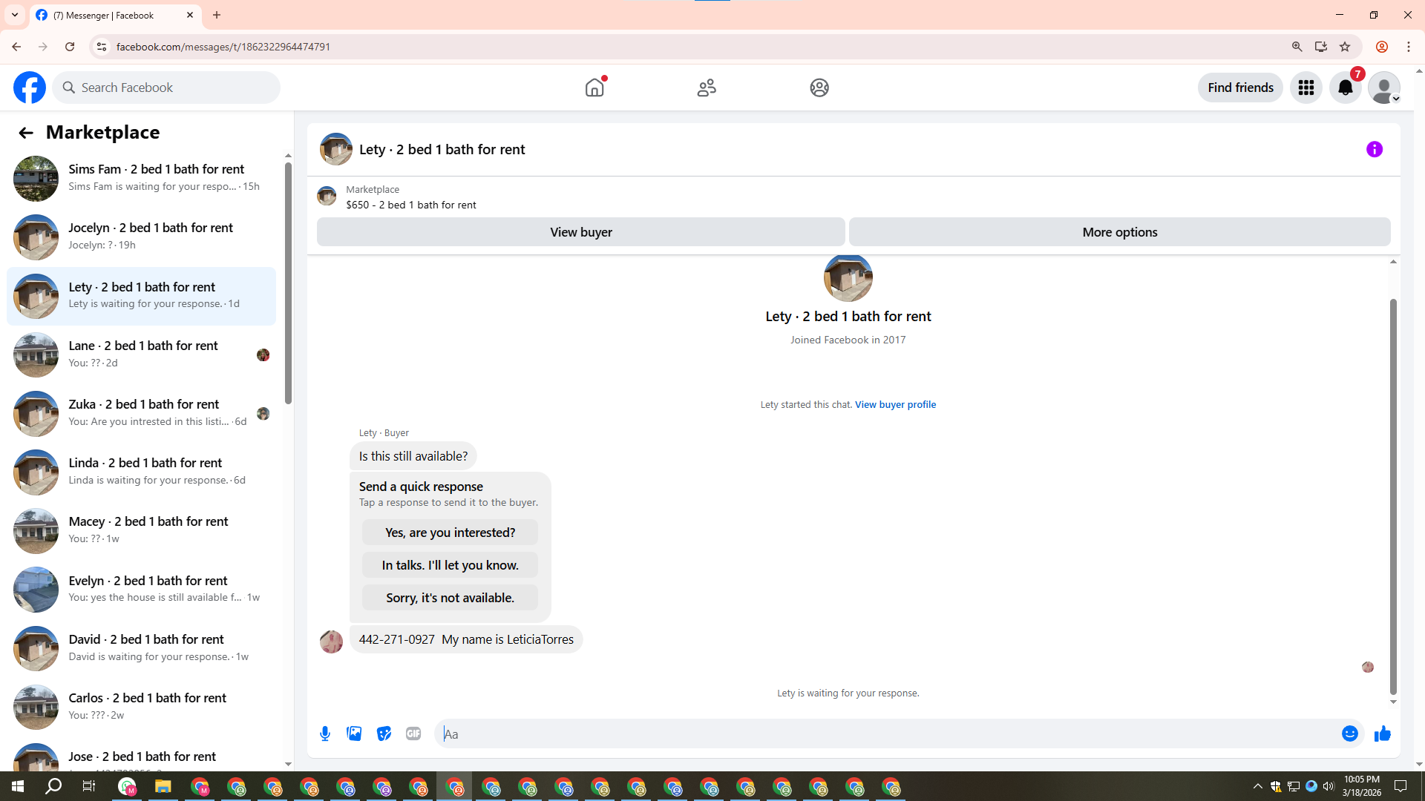Show hidden system tray icons
The width and height of the screenshot is (1425, 801).
pyautogui.click(x=1257, y=786)
